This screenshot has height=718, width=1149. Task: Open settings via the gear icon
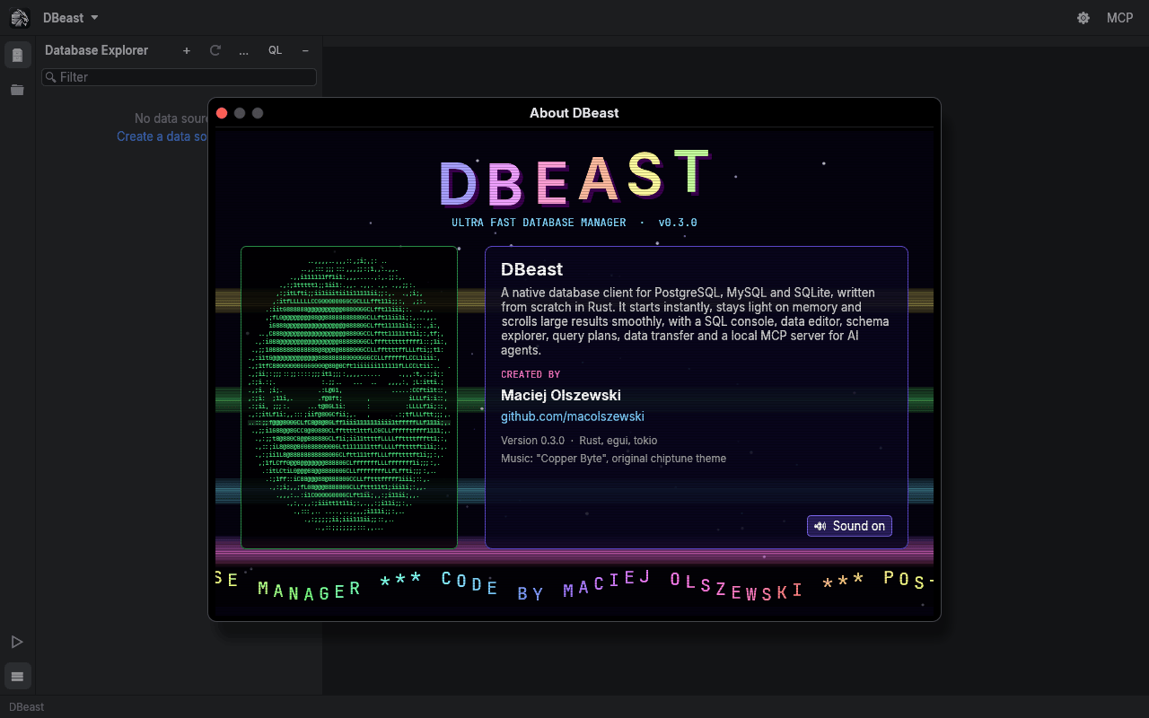coord(1083,18)
